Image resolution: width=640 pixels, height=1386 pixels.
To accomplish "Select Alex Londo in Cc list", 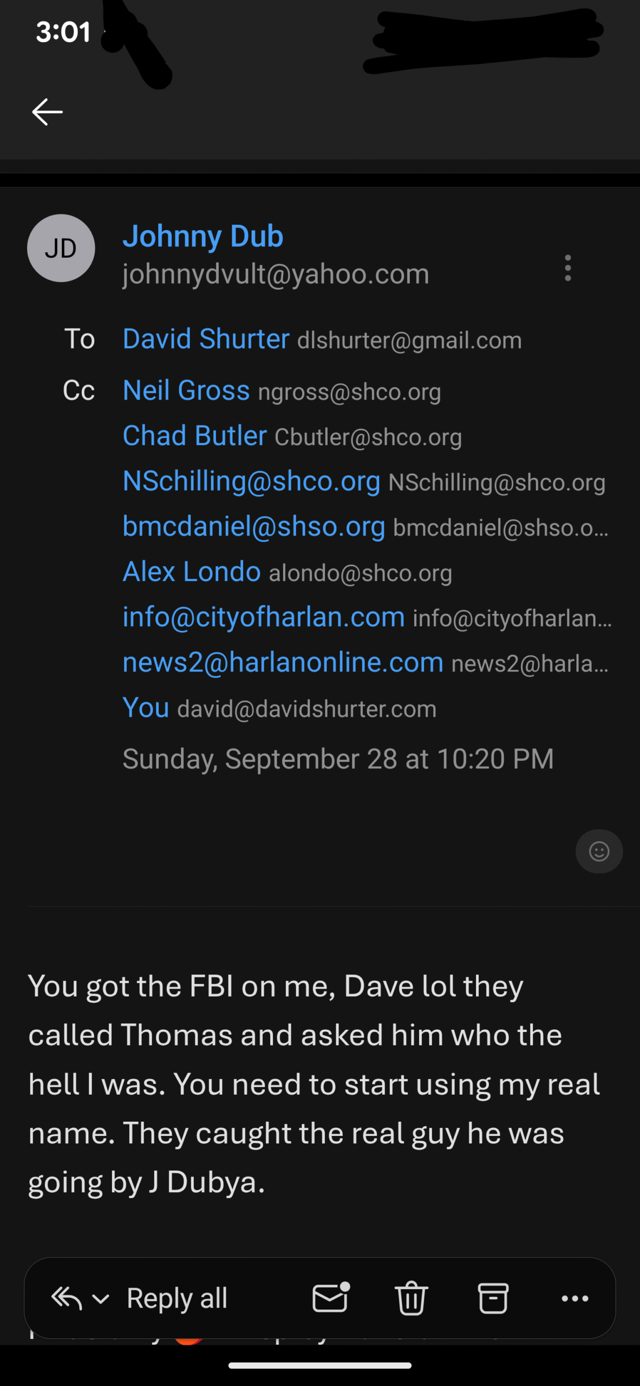I will click(x=192, y=572).
